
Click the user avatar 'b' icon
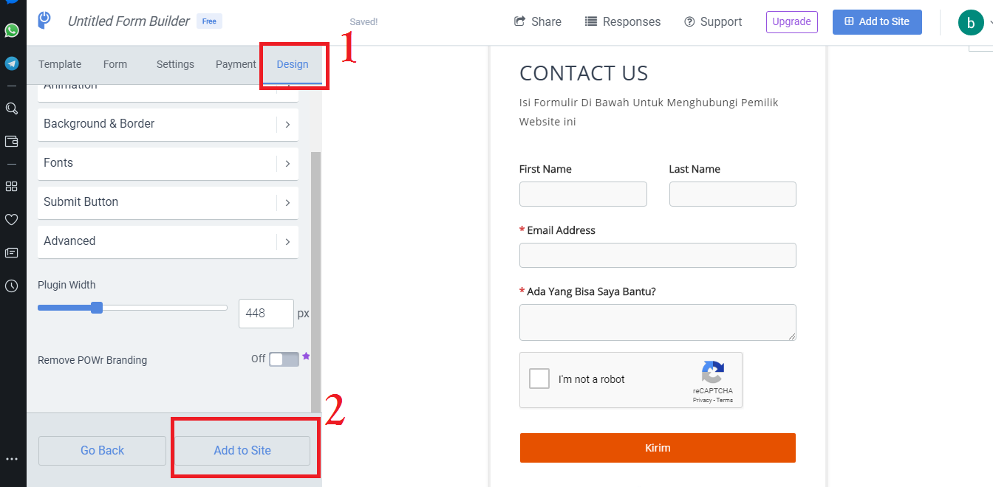pos(970,22)
